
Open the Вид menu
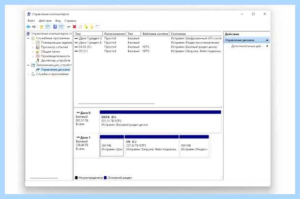[58, 21]
